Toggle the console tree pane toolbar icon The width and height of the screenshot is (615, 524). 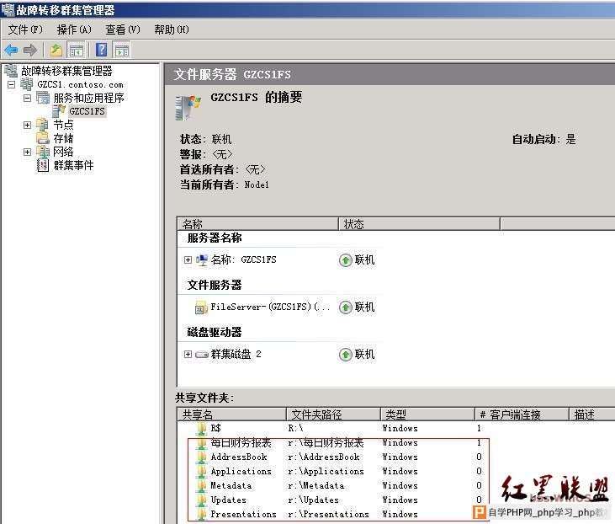point(76,50)
